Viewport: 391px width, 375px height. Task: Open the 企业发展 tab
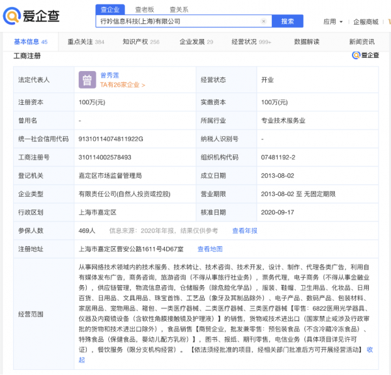tap(196, 42)
